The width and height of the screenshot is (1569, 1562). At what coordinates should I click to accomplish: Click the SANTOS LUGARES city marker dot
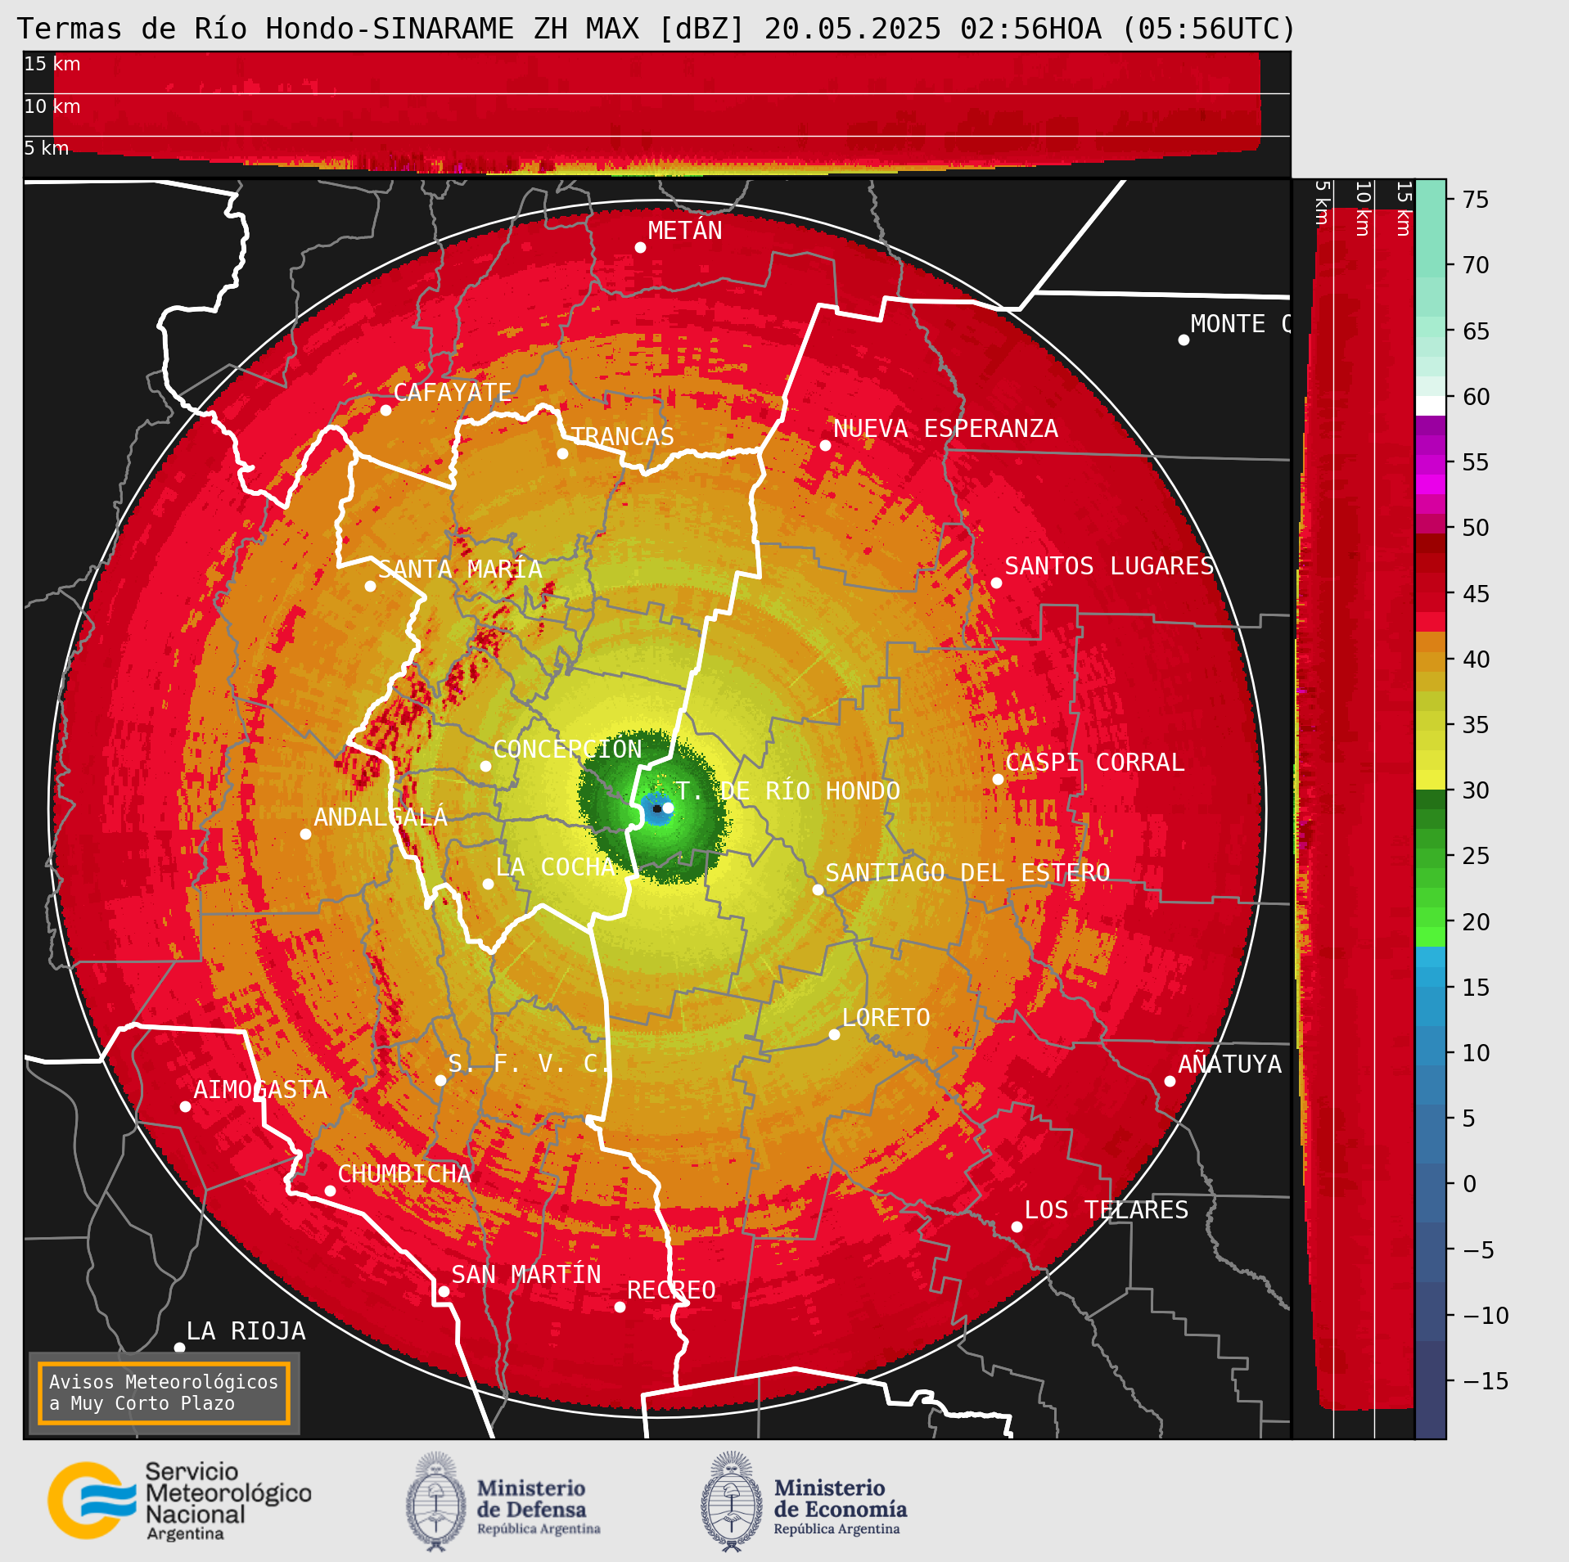tap(996, 583)
